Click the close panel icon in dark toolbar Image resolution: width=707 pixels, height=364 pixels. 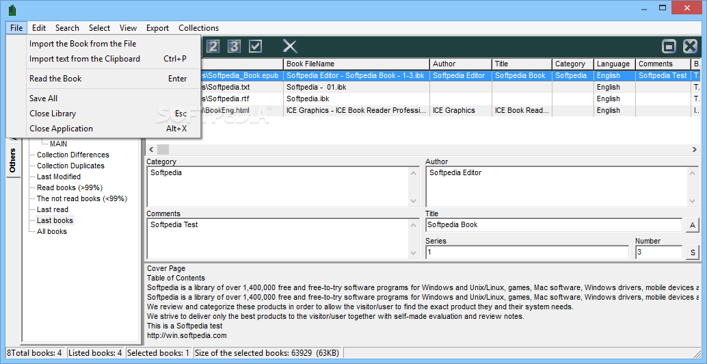(x=691, y=47)
